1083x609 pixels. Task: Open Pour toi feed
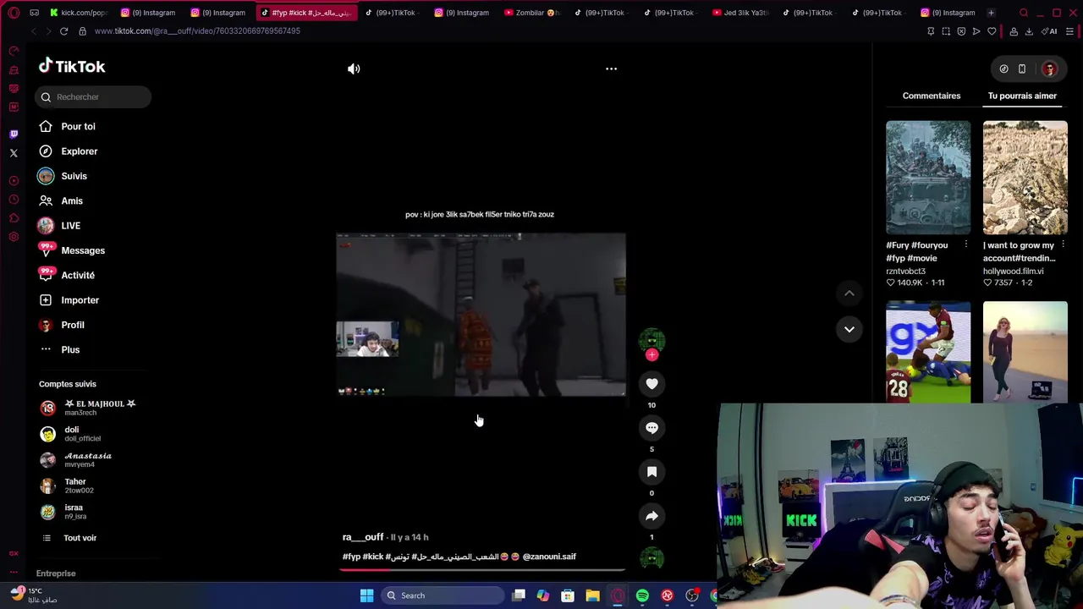tap(78, 127)
